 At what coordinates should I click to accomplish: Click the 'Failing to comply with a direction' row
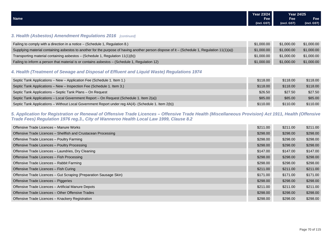tap(70, 44)
